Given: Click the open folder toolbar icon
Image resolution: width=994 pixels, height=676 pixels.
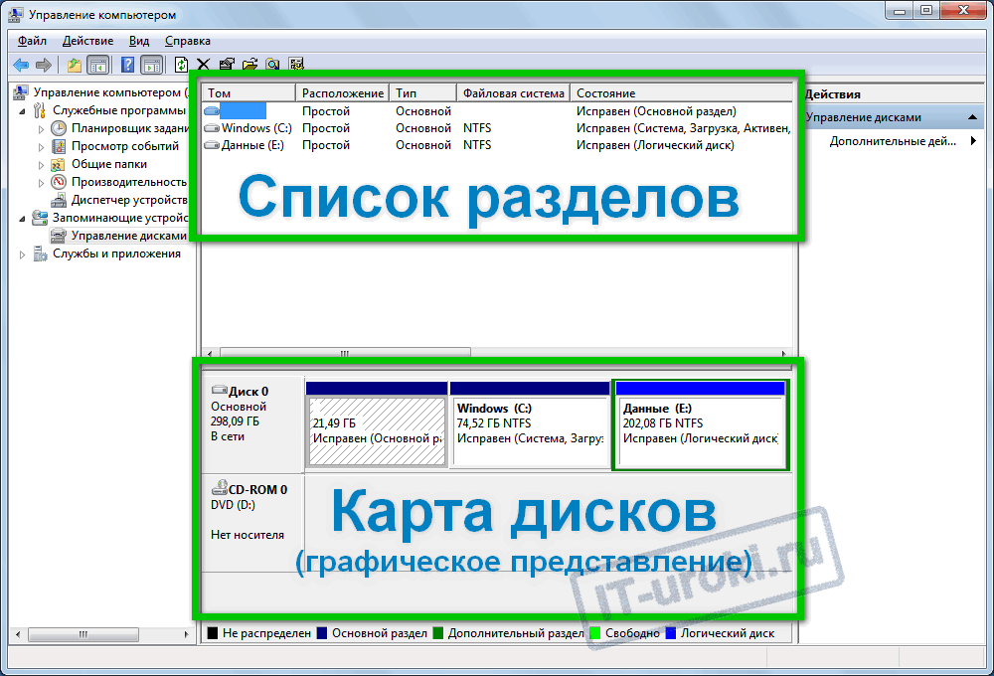Looking at the screenshot, I should pyautogui.click(x=249, y=65).
